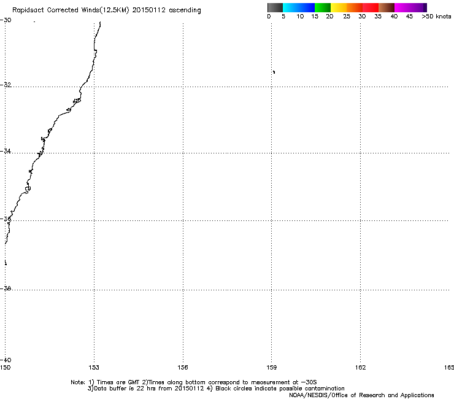Click the legend tick label 10
454x399 pixels.
[x=300, y=17]
